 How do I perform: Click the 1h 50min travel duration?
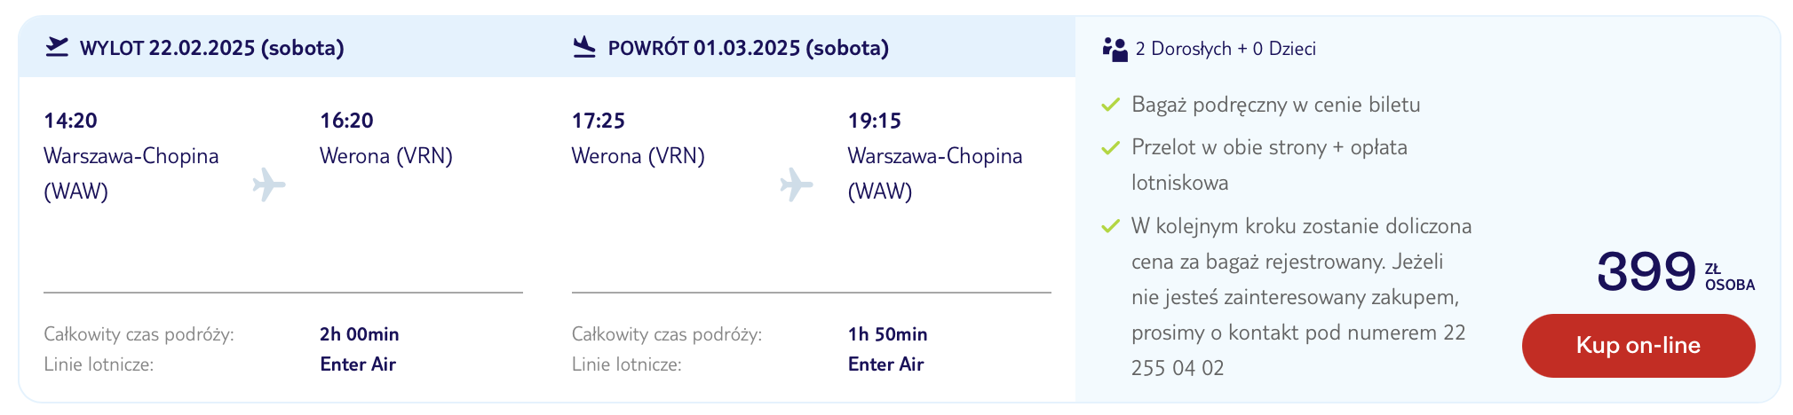point(887,334)
